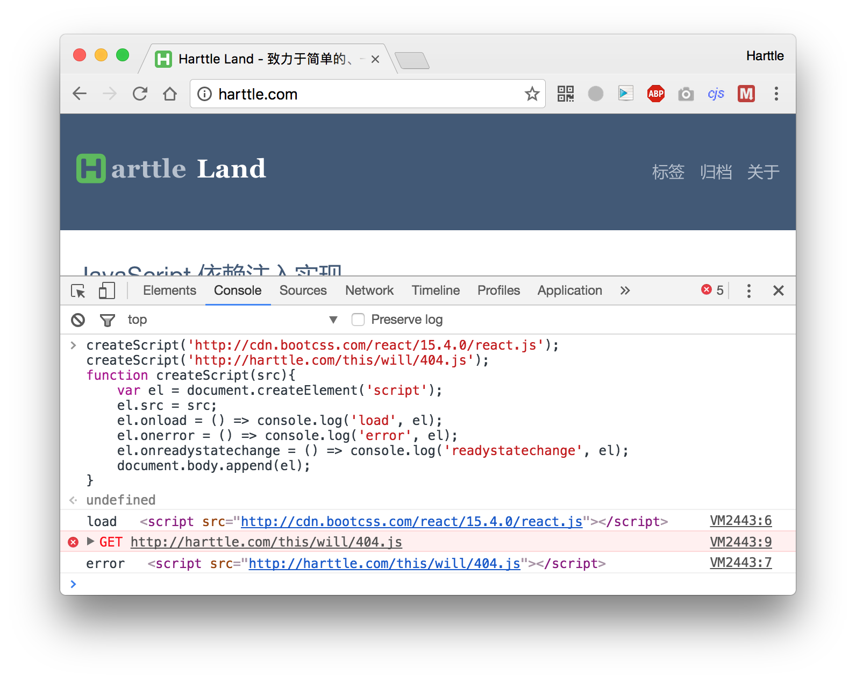Clear the console with the ban icon

[x=78, y=320]
